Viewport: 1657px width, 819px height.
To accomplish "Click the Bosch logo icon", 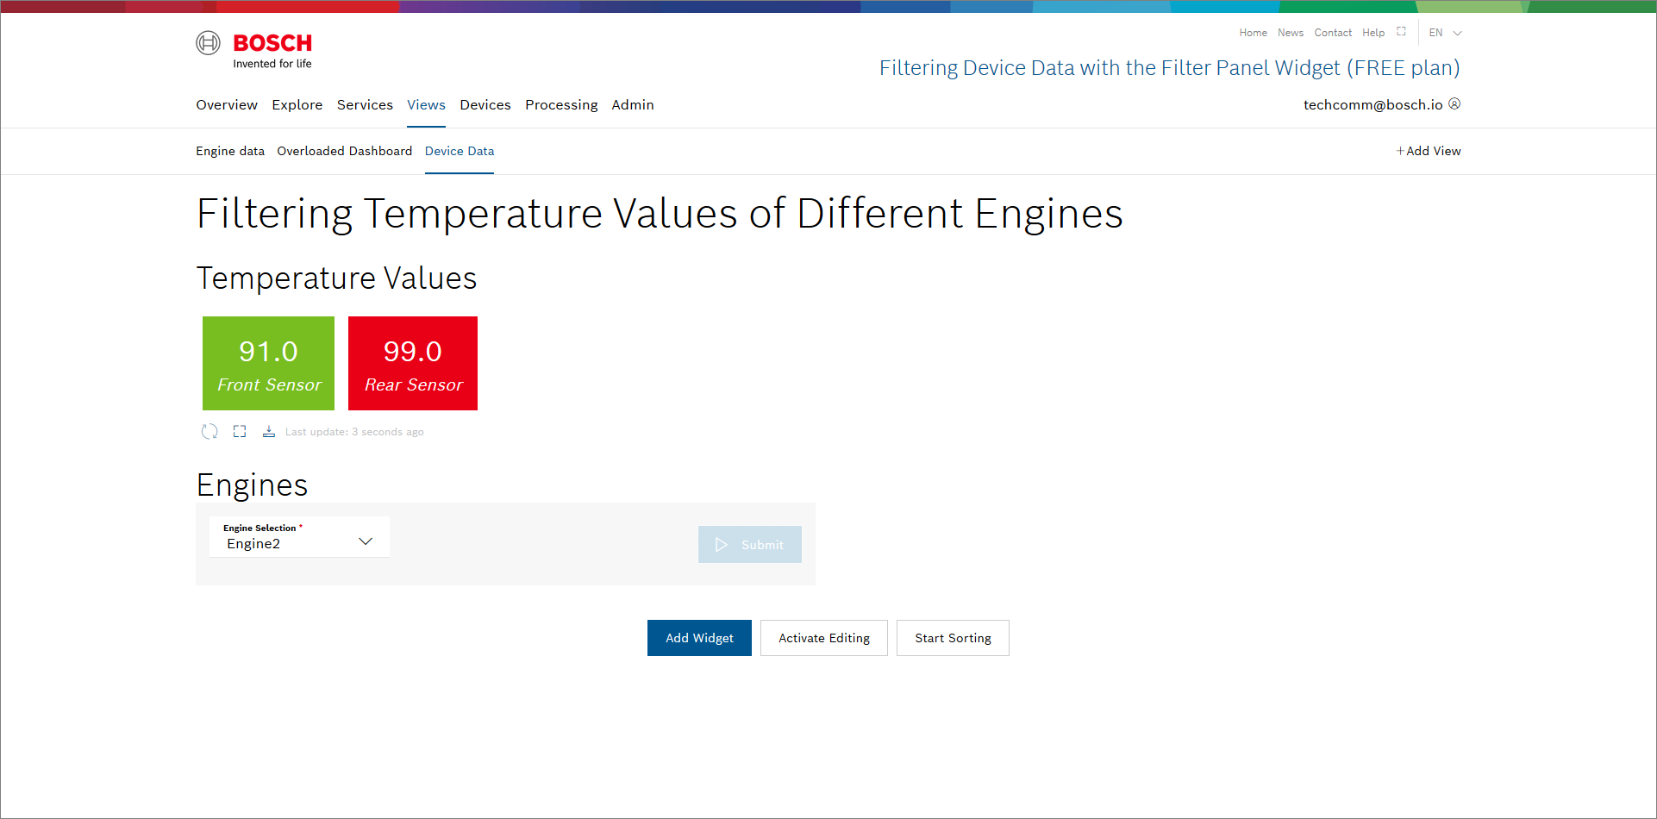I will click(x=208, y=43).
